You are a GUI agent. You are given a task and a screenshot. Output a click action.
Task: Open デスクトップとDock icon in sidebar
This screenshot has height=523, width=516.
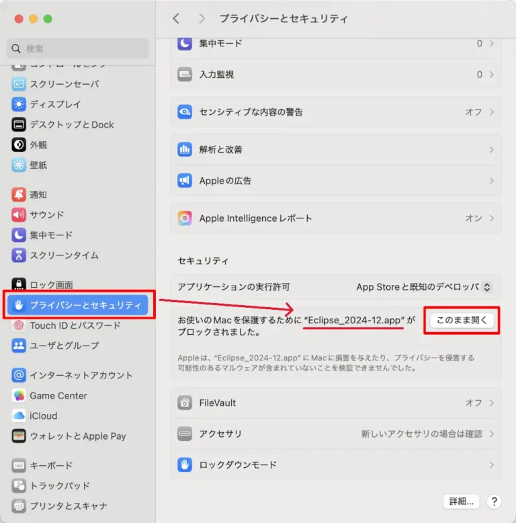click(19, 124)
